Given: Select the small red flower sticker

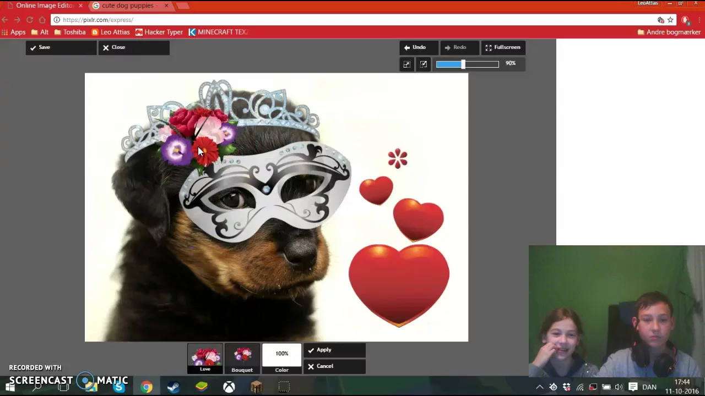Looking at the screenshot, I should click(397, 158).
